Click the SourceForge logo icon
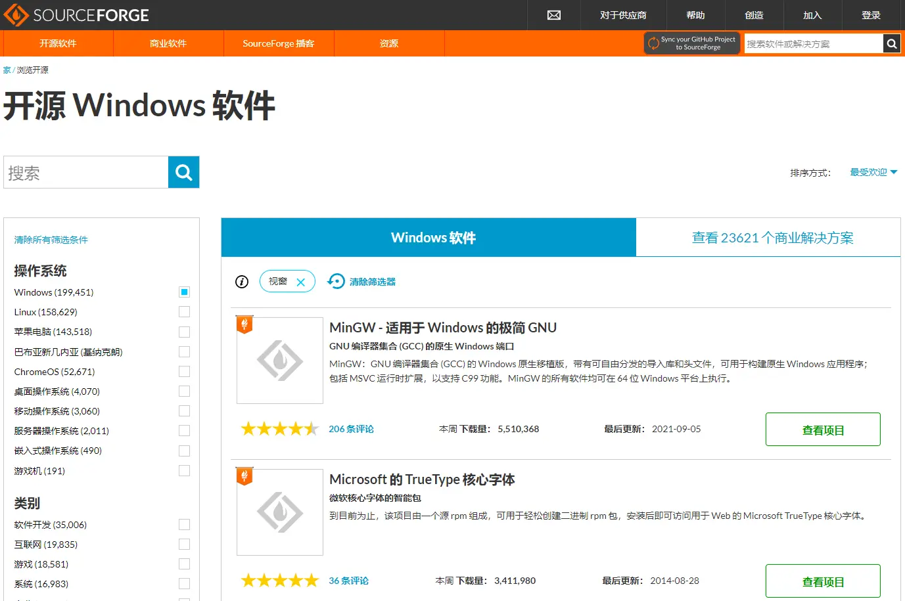Image resolution: width=905 pixels, height=601 pixels. pos(16,15)
